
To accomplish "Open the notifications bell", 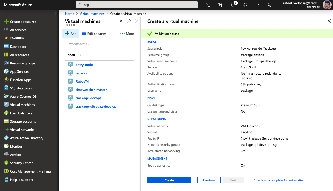I will pos(233,5).
